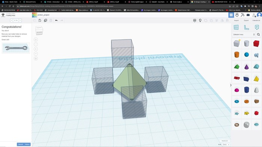
Task: Select the blue Torus shape
Action: click(x=237, y=101)
